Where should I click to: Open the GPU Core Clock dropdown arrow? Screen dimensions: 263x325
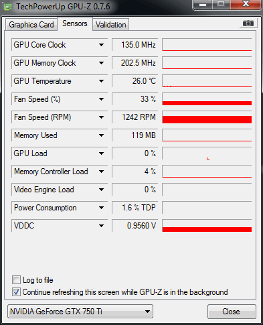coord(101,45)
